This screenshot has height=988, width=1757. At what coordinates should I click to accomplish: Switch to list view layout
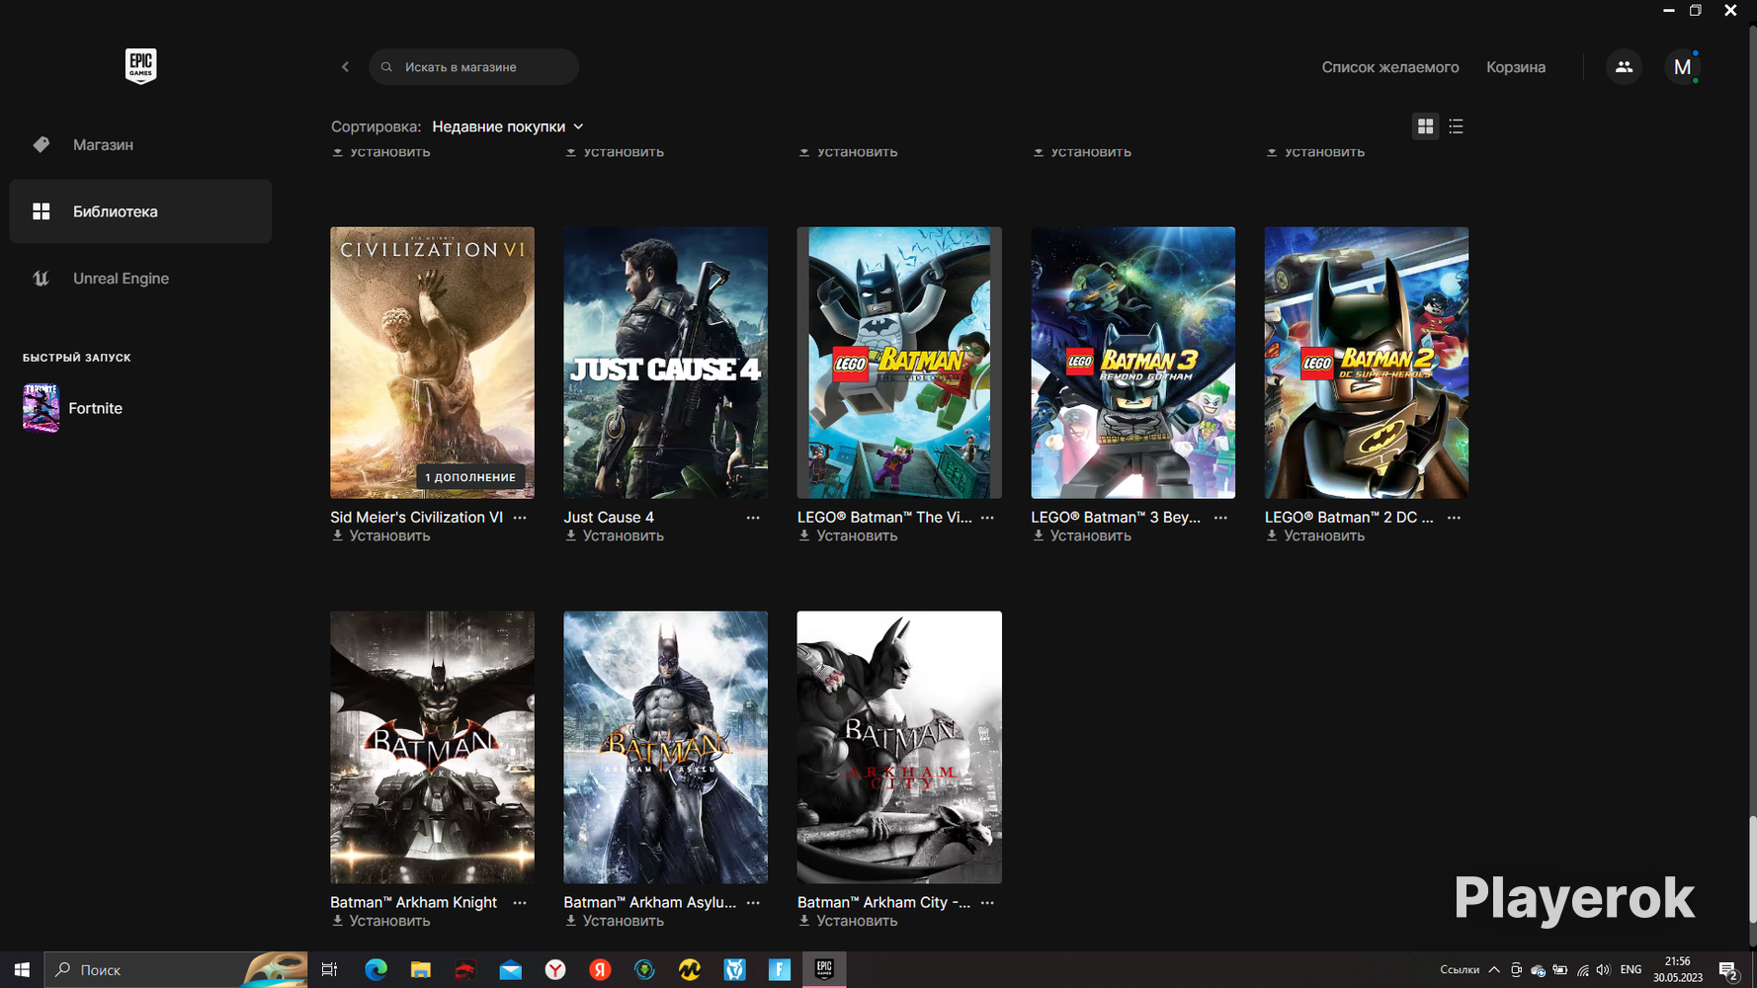[1456, 126]
